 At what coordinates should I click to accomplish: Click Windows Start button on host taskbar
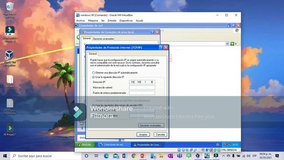pyautogui.click(x=5, y=156)
